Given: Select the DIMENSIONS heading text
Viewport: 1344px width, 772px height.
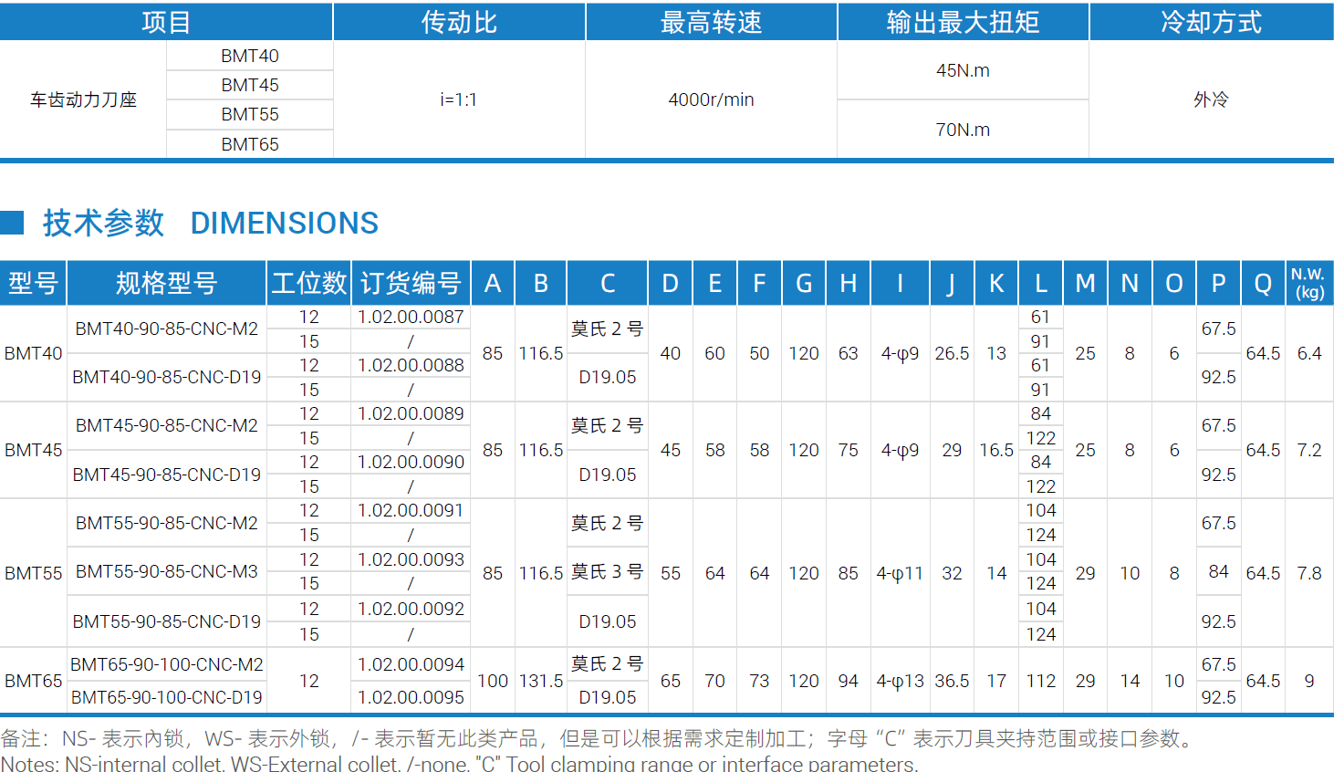Looking at the screenshot, I should click(x=285, y=223).
